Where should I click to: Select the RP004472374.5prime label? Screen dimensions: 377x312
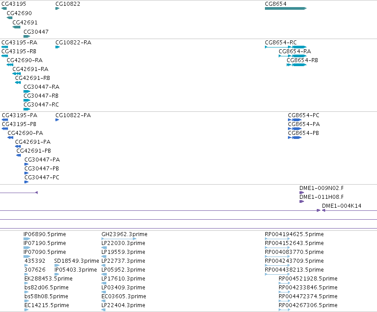(x=308, y=296)
